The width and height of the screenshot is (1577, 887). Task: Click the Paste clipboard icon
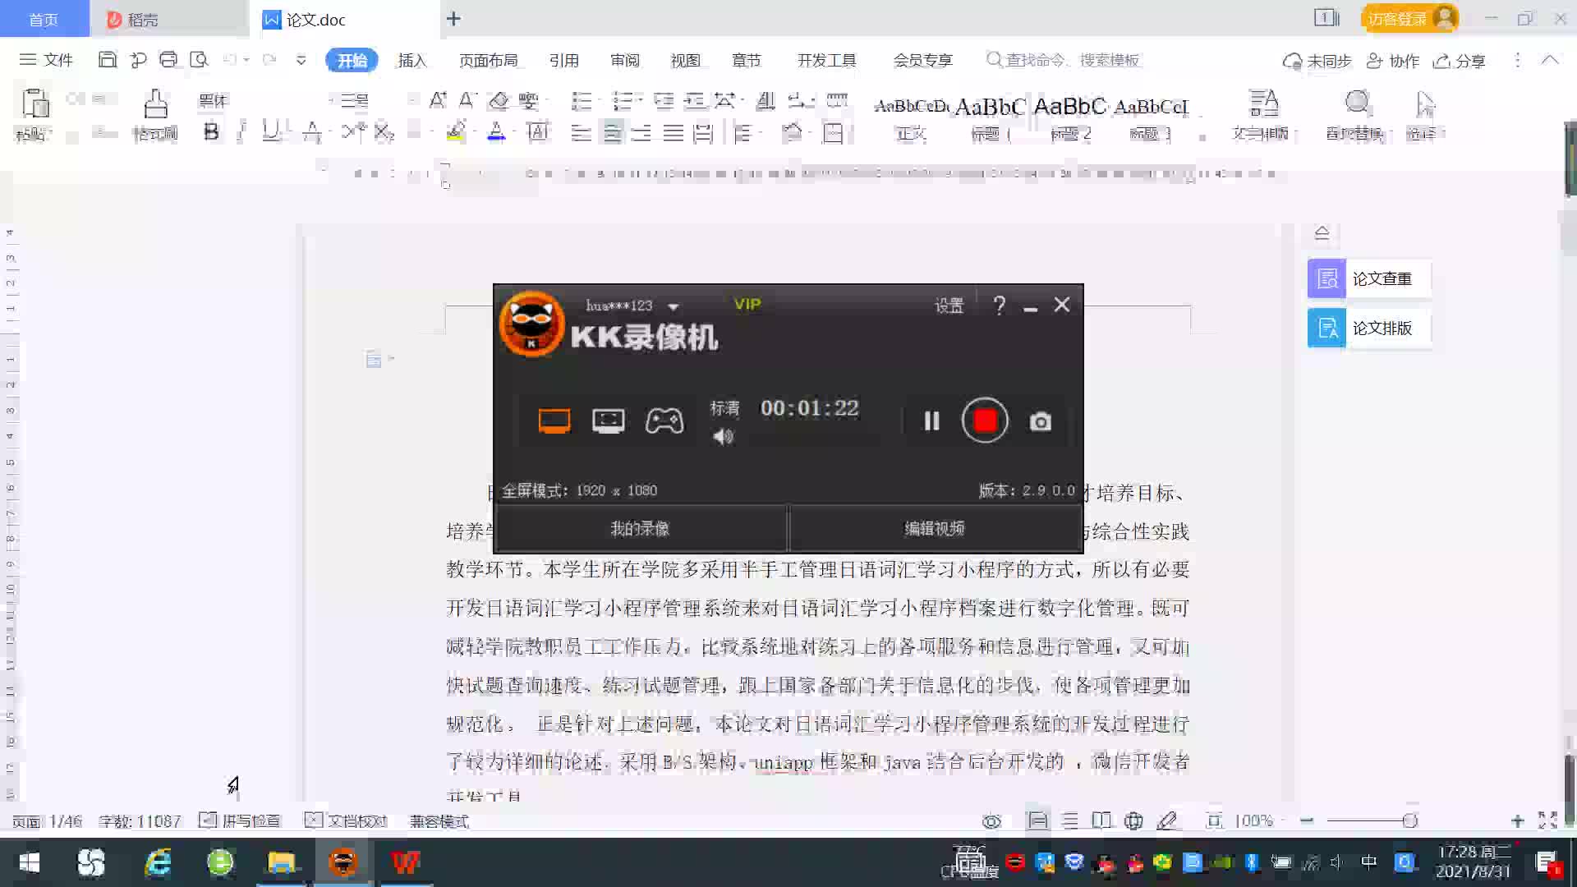(34, 105)
